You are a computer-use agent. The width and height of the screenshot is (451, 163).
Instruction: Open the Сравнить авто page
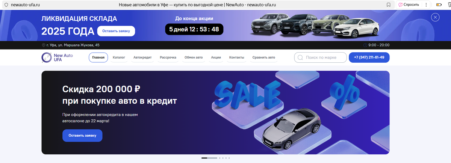[x=264, y=57]
